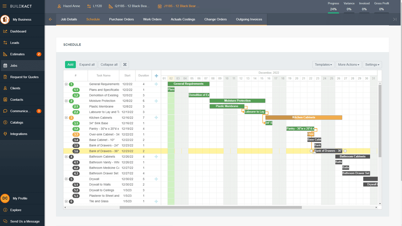Image resolution: width=402 pixels, height=226 pixels.
Task: Collapse the Bathroom Cabinets task group
Action: [66, 157]
